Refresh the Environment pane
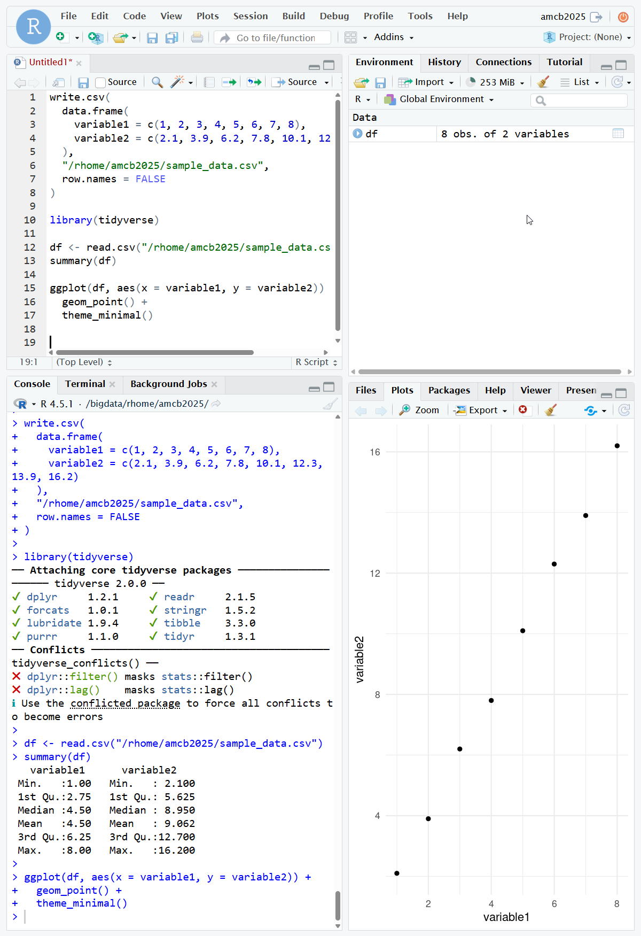This screenshot has width=641, height=936. 617,82
